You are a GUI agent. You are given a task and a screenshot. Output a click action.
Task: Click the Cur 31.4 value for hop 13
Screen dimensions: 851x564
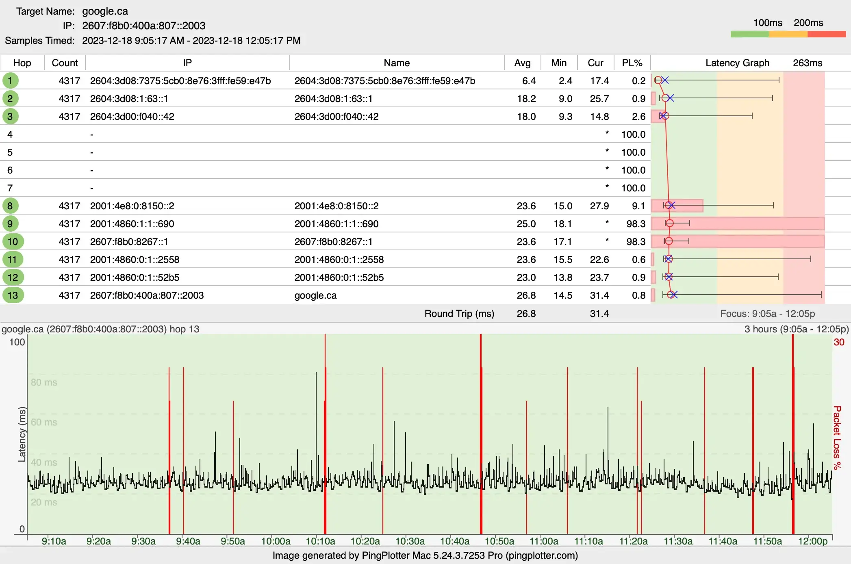click(599, 295)
